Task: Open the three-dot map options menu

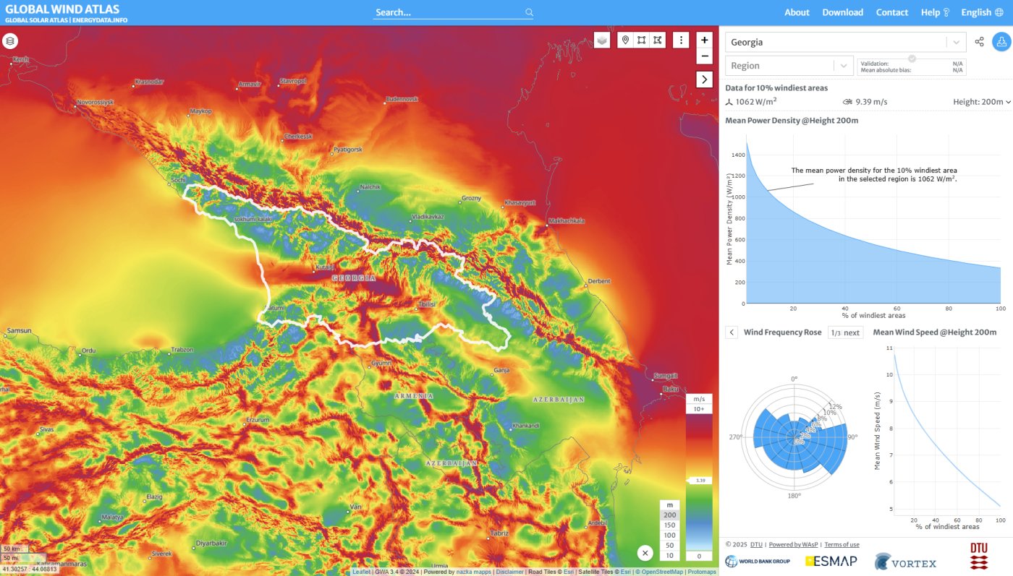Action: tap(680, 40)
